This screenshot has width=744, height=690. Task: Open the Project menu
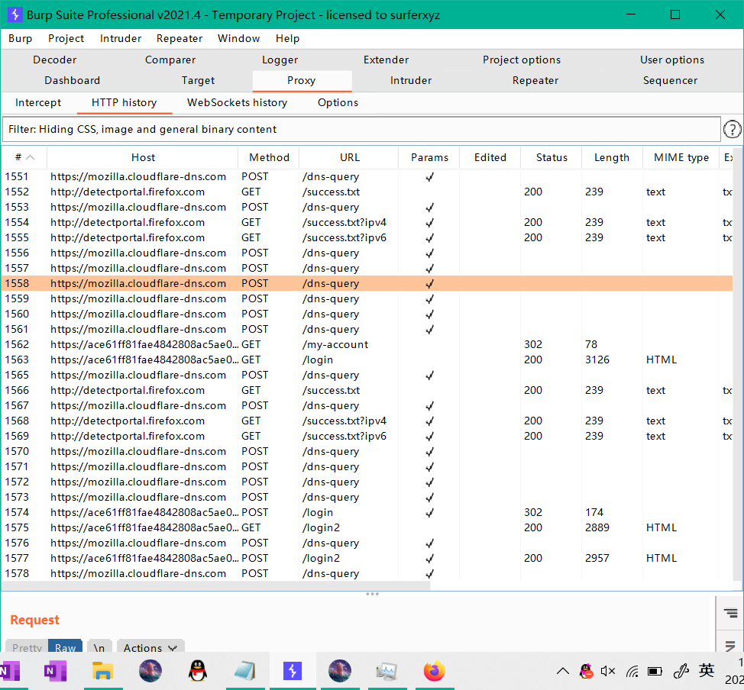[66, 38]
